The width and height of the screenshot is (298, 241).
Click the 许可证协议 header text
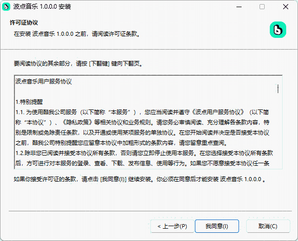(24, 23)
